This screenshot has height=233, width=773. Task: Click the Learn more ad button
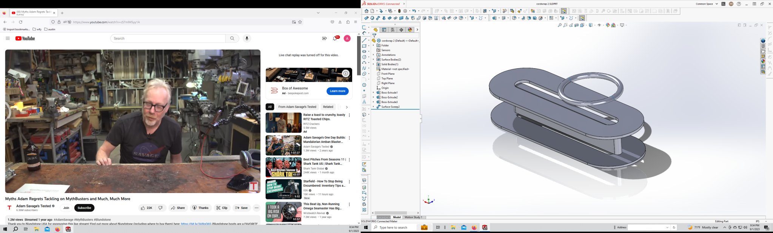click(337, 91)
